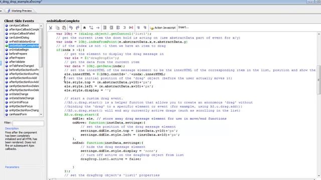Select the afterAjaxCallbackComplete event

(x=24, y=29)
